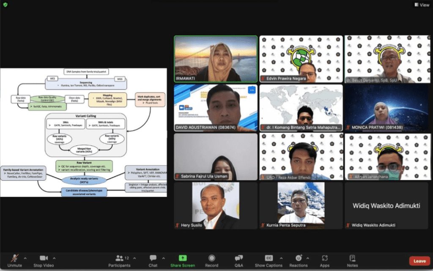Start recording the meeting
Screen dimensions: 433x271
tap(211, 260)
